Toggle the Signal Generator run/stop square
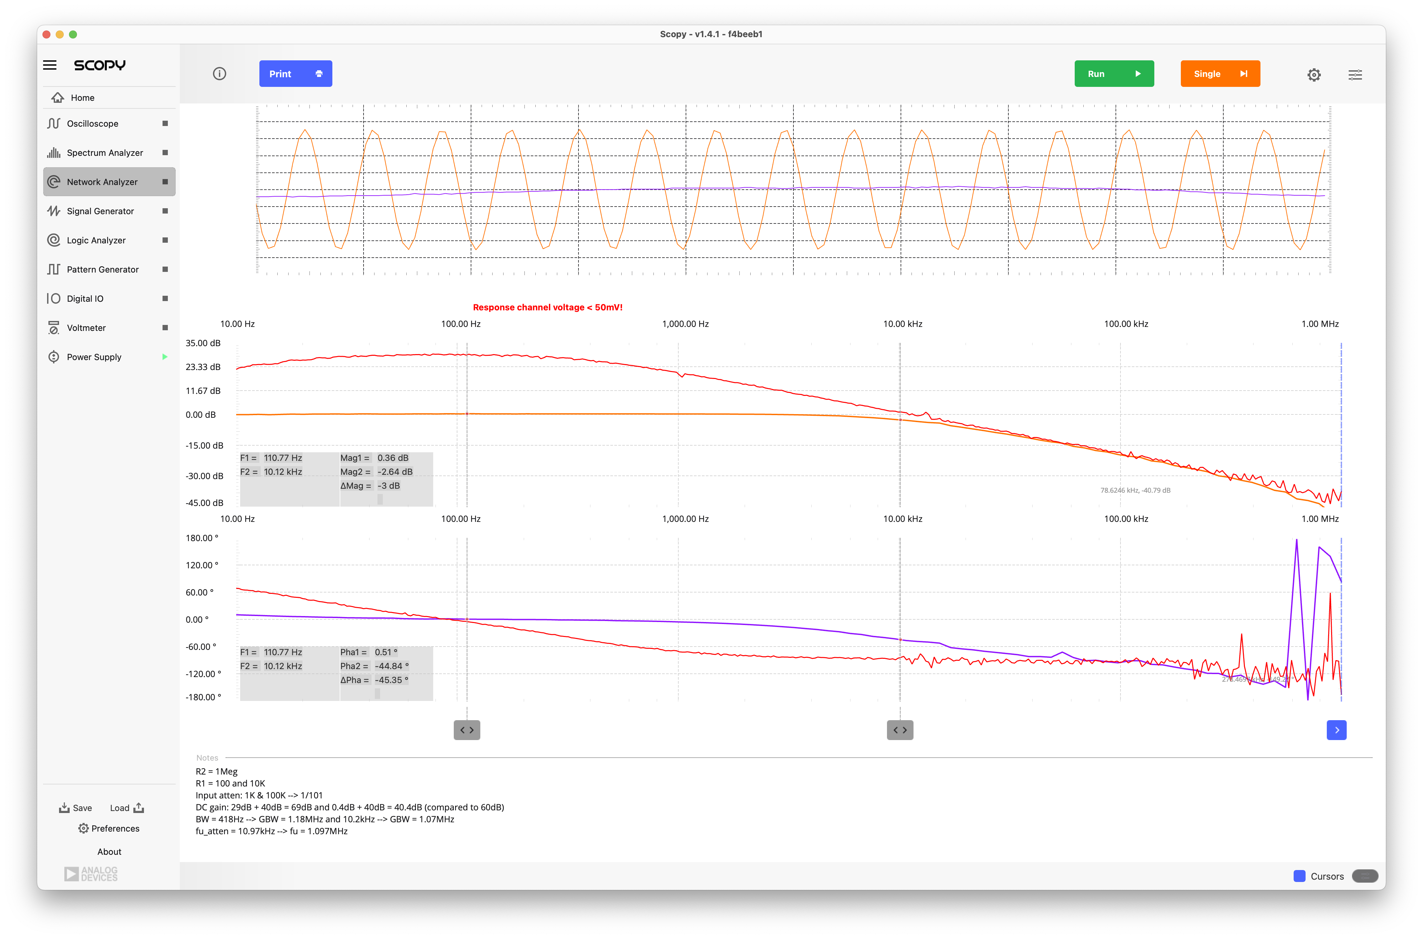The height and width of the screenshot is (939, 1423). click(x=165, y=211)
